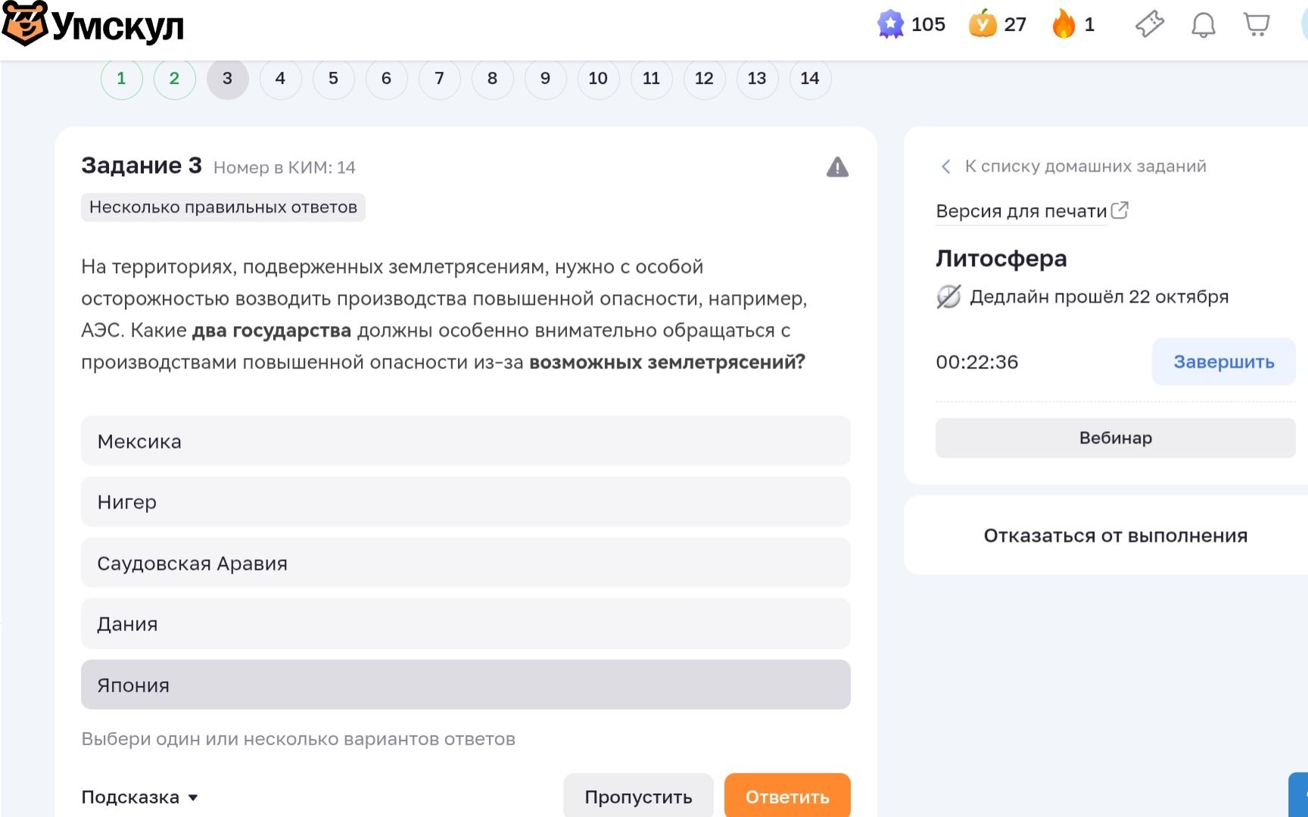Open the shopping cart
Viewport: 1308px width, 817px height.
[1257, 25]
